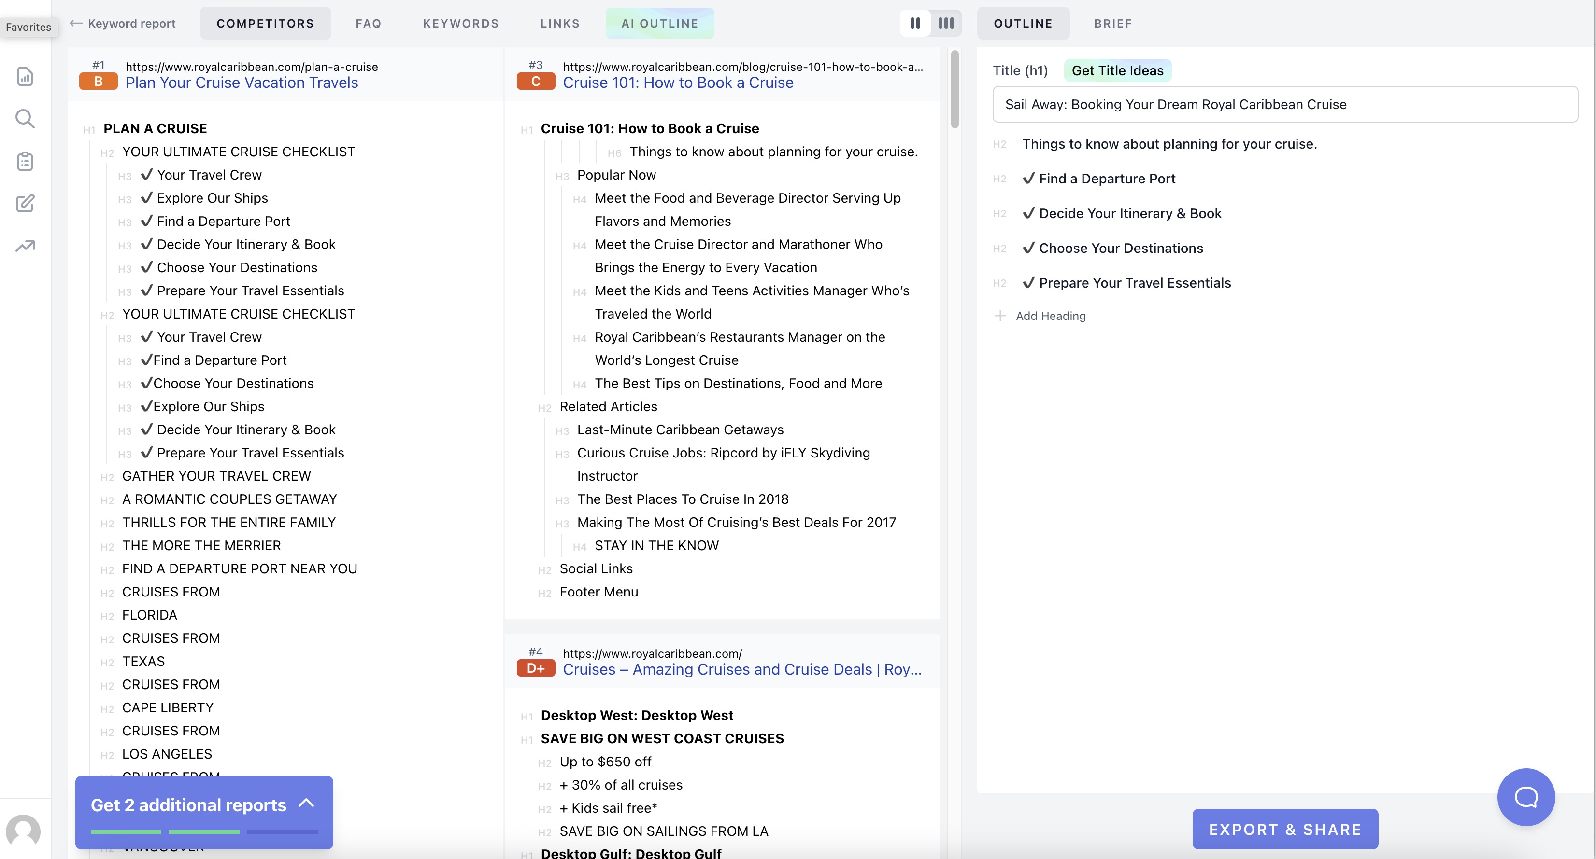Open the AI Outline tab
1596x859 pixels.
(660, 24)
